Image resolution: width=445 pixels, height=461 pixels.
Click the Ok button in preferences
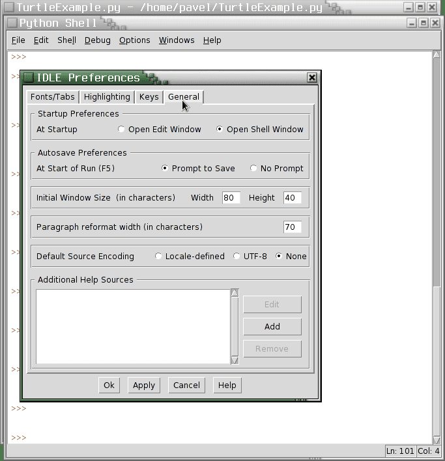pos(109,385)
